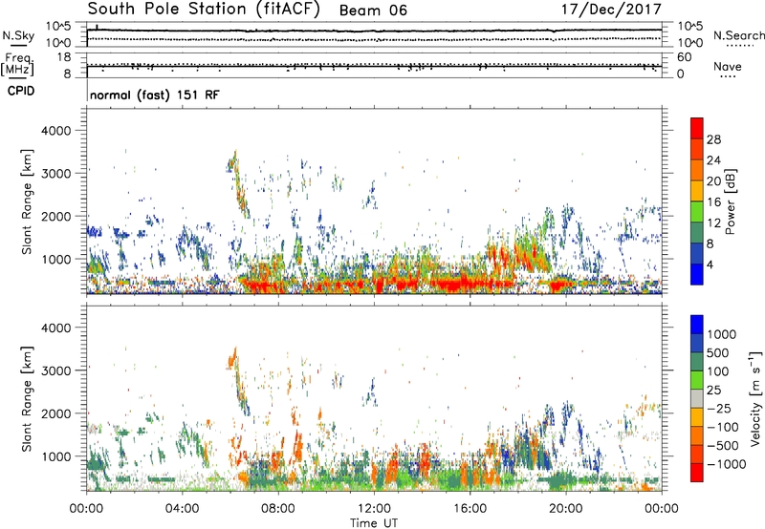Click the 'N.Sky' legend label
This screenshot has width=765, height=529.
click(x=18, y=35)
